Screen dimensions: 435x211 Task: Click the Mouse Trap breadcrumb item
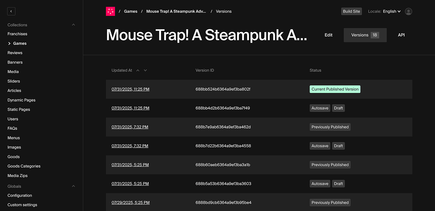tap(176, 12)
